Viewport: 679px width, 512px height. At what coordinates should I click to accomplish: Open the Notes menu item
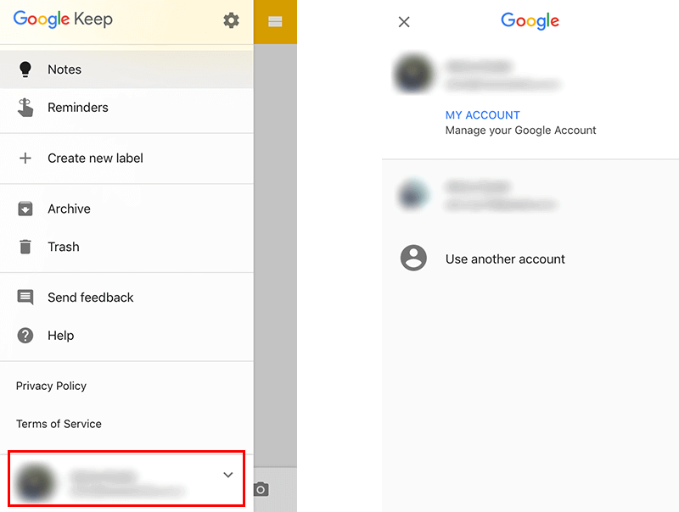126,70
